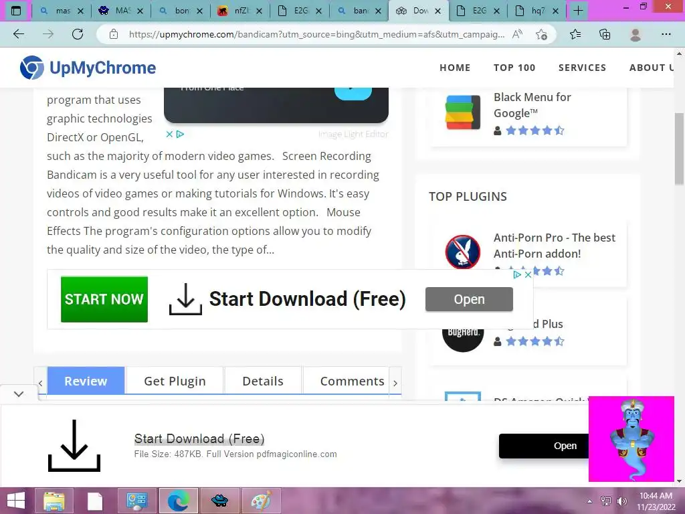Click the clock showing 10:44 AM
The image size is (685, 514).
pos(656,496)
